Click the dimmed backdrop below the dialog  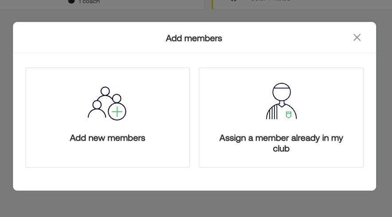196,204
